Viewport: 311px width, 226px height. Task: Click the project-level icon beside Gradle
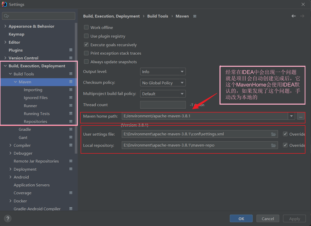coord(71,129)
